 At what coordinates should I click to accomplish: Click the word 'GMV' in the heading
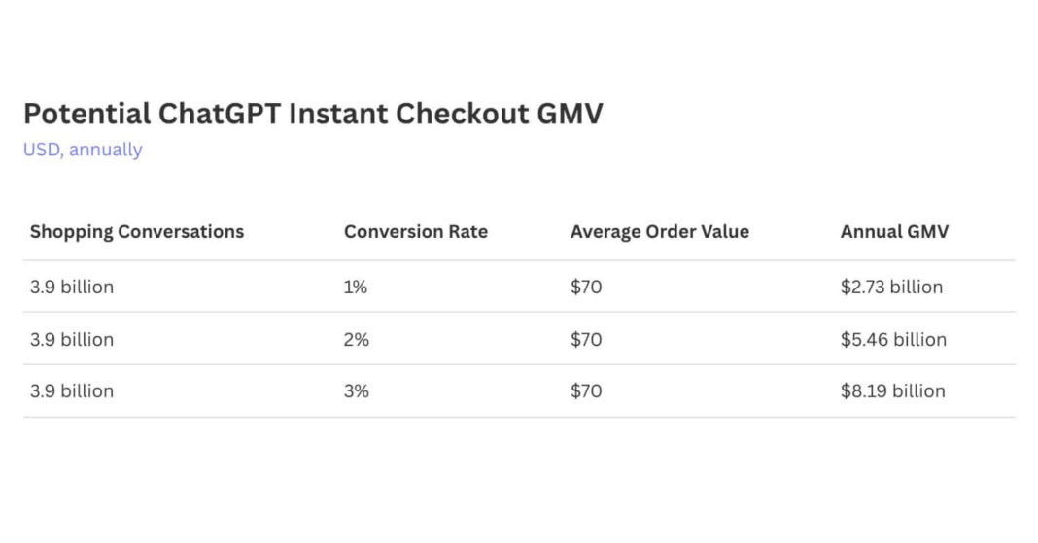570,114
